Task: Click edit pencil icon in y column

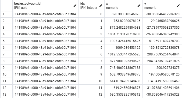Action: 178,6
